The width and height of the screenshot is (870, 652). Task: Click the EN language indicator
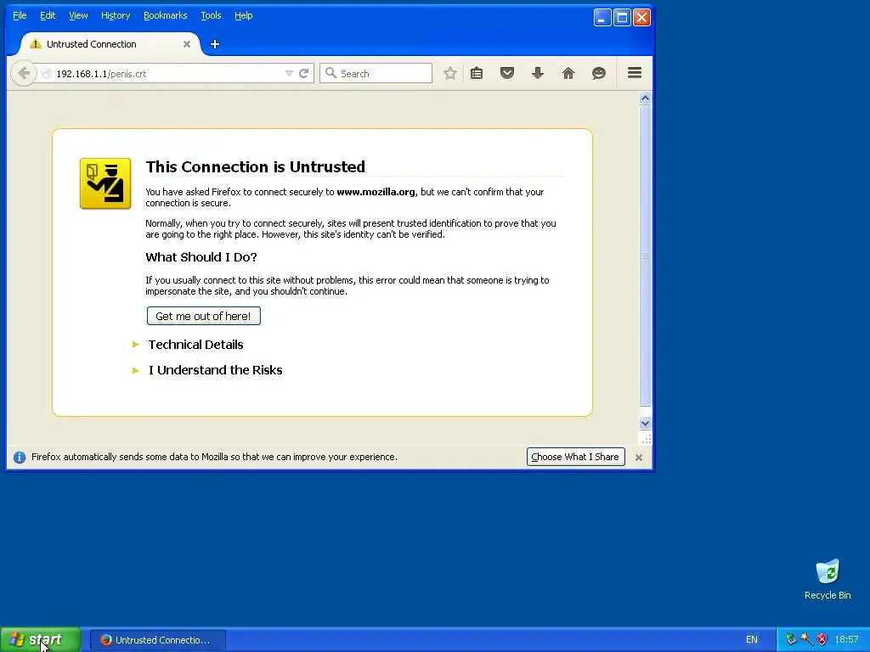pos(752,639)
